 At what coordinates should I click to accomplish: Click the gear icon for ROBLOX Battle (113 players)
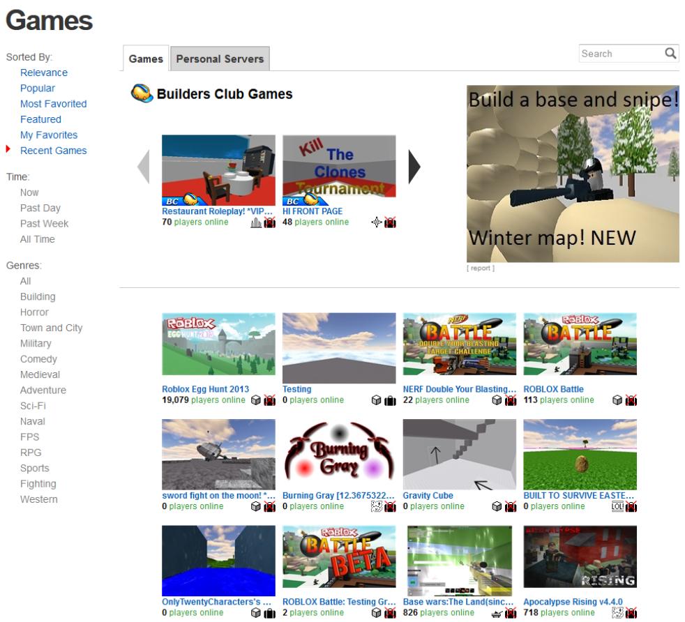point(631,400)
